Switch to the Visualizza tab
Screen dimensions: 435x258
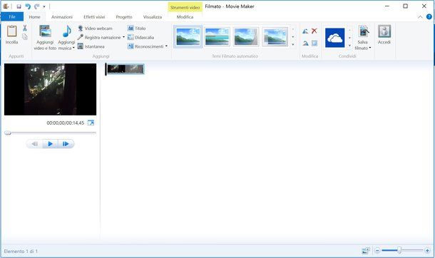pos(153,17)
